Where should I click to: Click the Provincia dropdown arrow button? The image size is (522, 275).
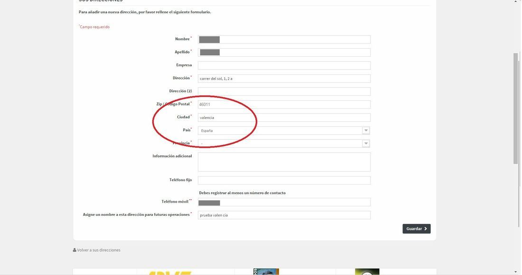366,143
